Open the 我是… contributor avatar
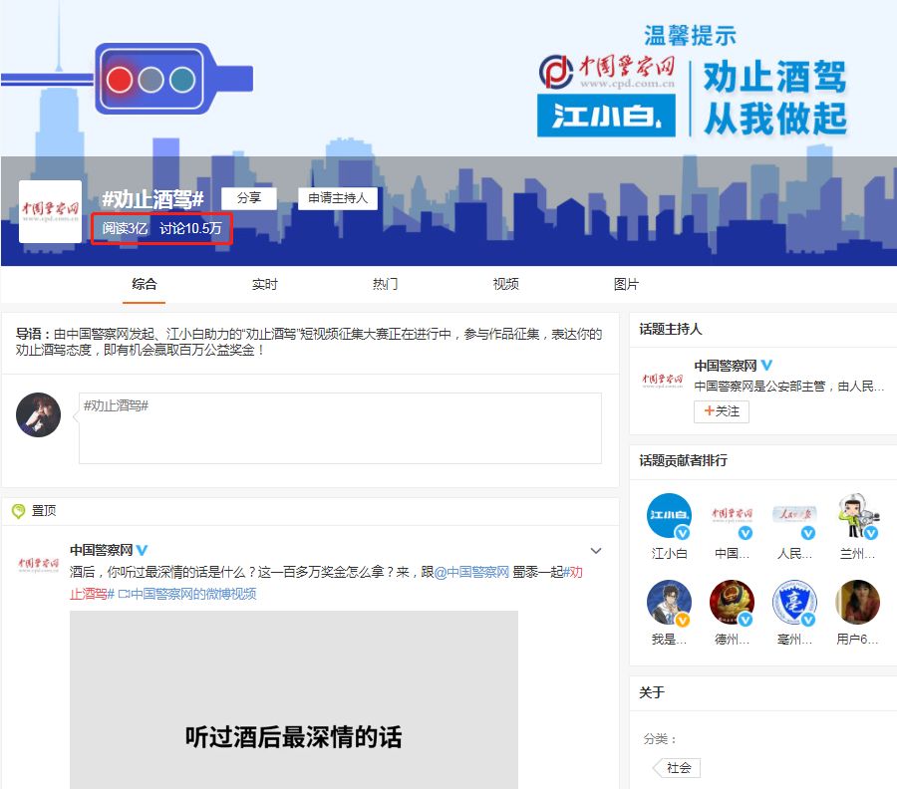Viewport: 897px width, 789px height. coord(669,602)
